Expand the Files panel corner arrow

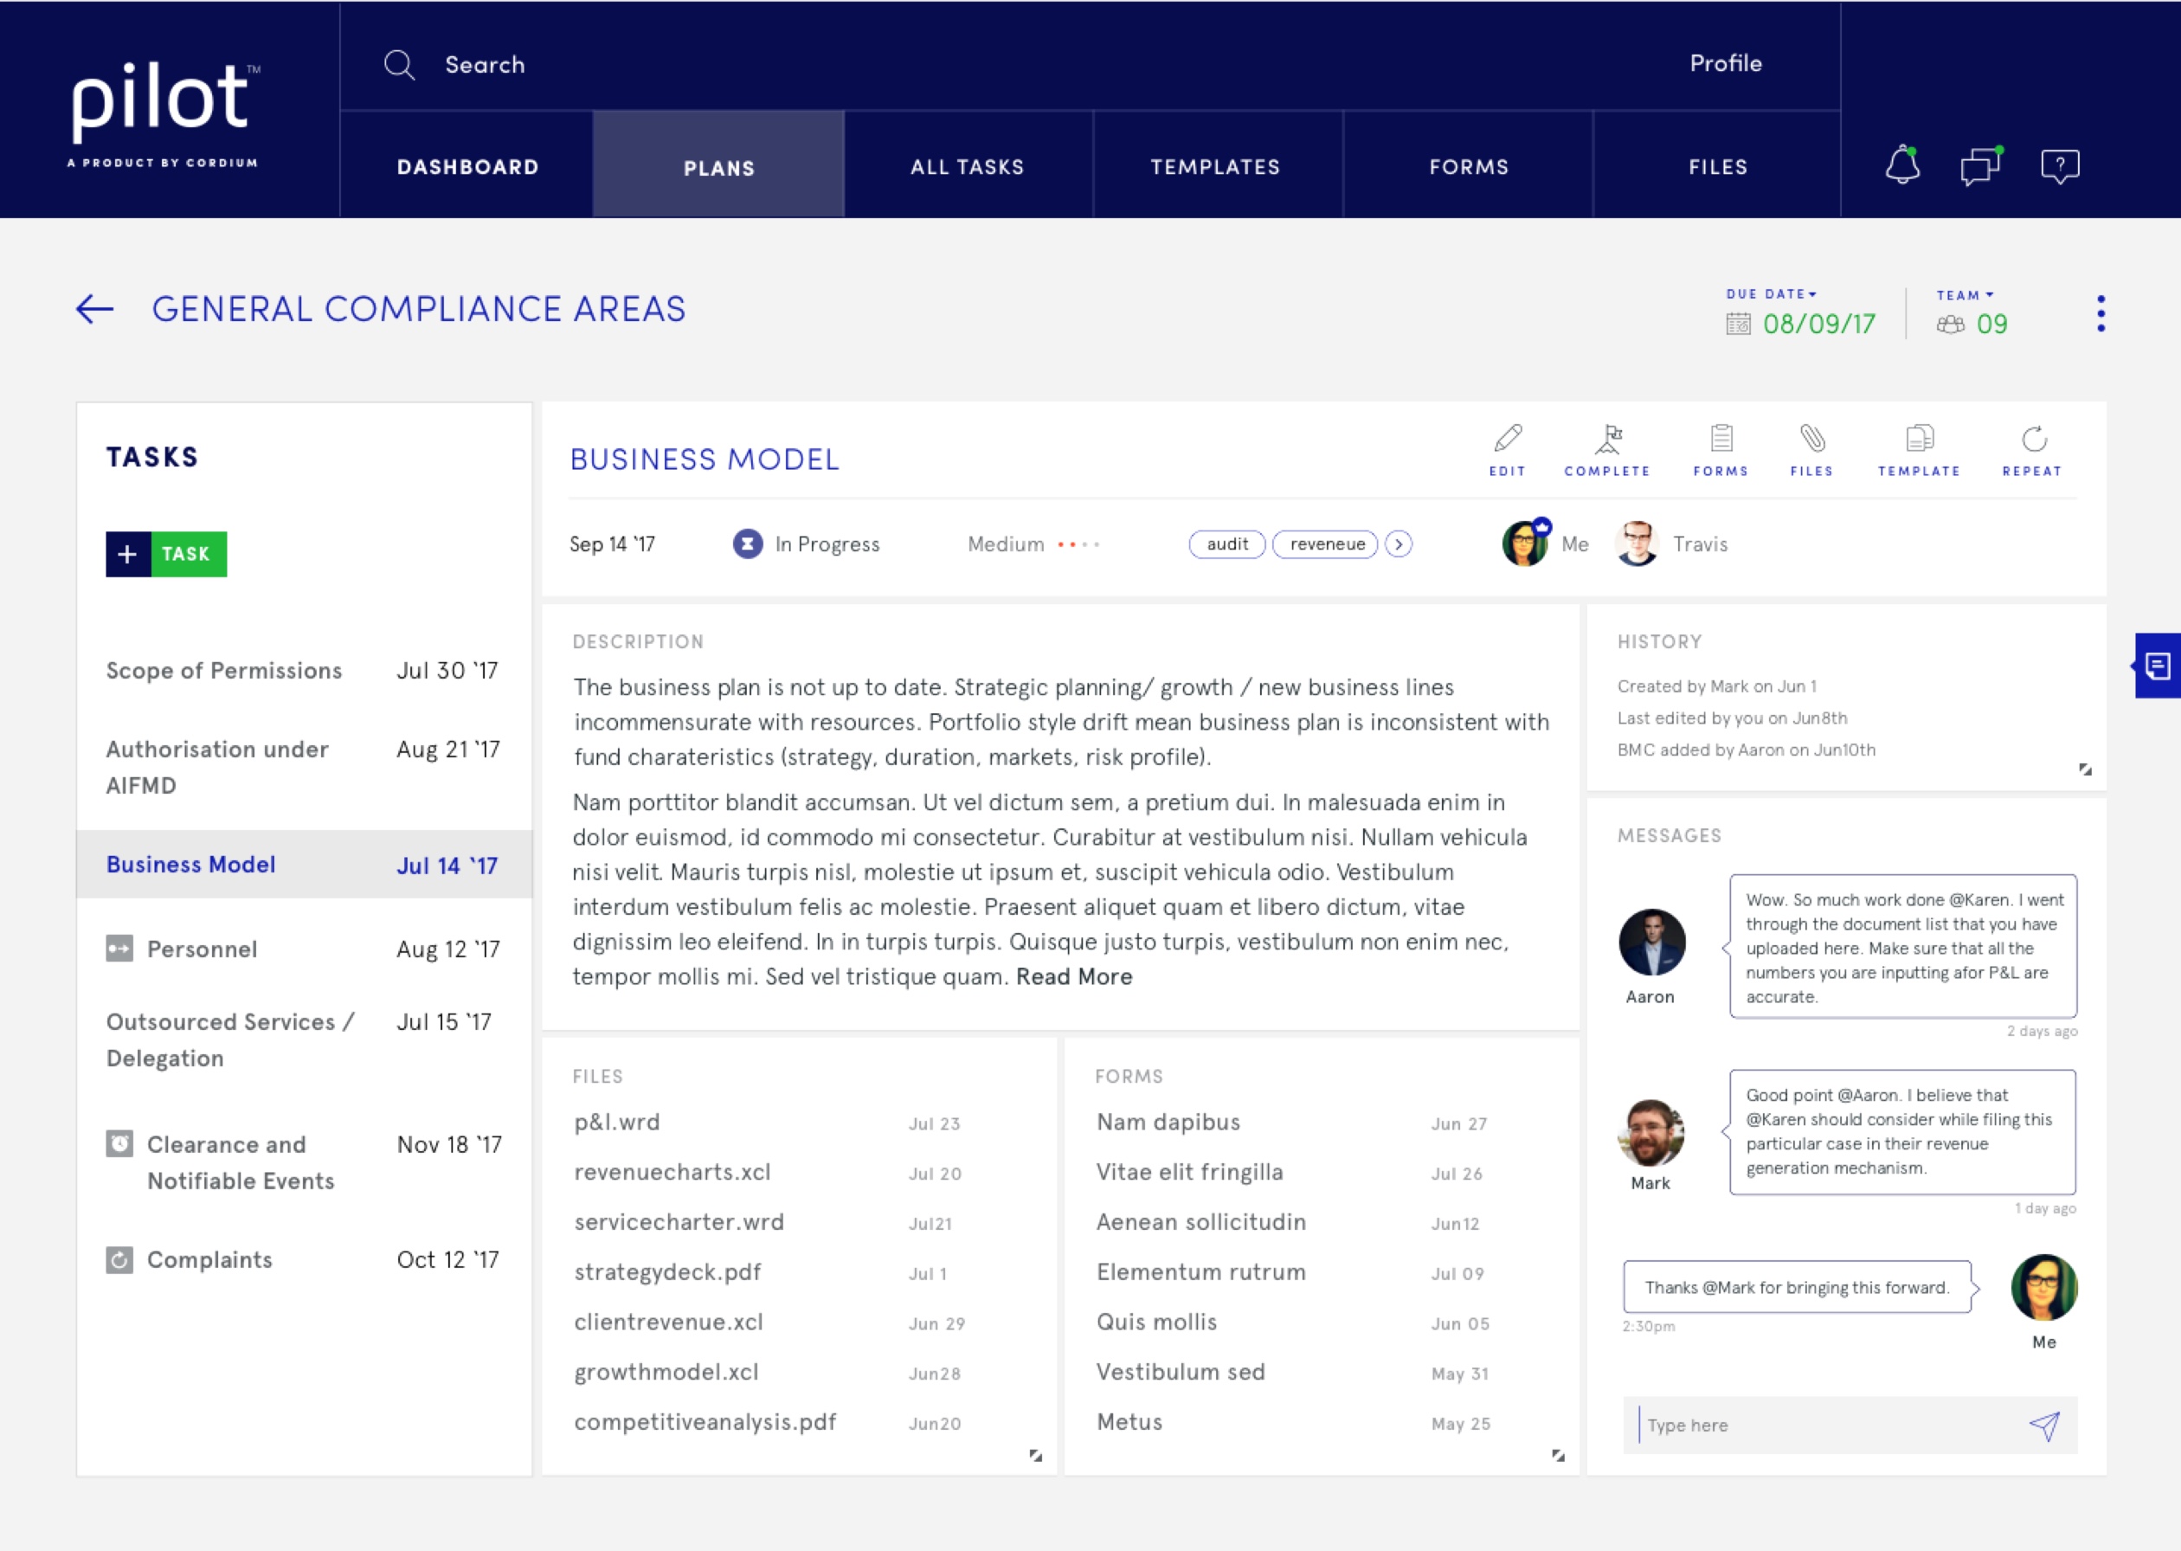1035,1456
